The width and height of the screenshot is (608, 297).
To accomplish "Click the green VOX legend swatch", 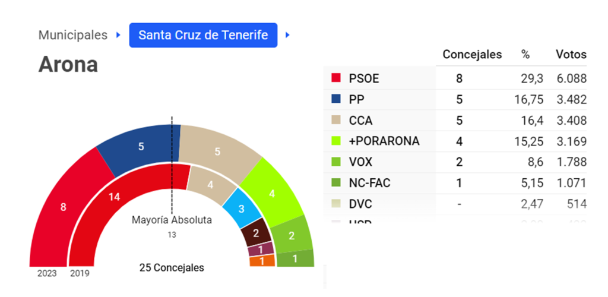I will (x=336, y=162).
